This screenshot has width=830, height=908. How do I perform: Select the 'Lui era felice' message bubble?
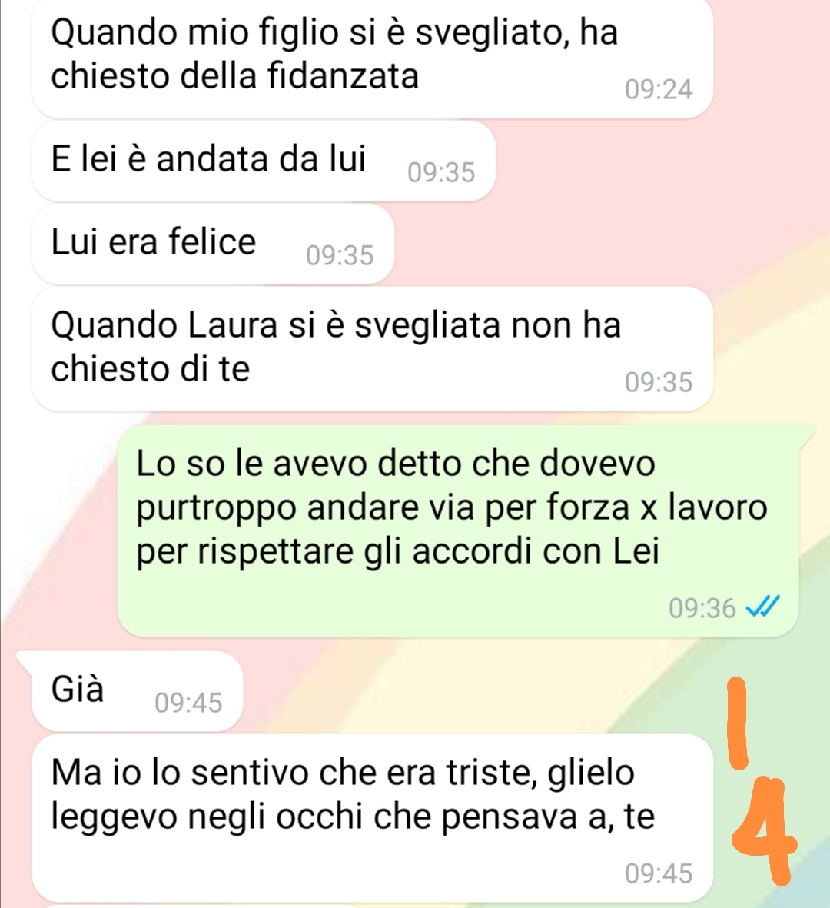(213, 244)
